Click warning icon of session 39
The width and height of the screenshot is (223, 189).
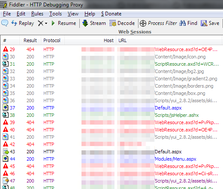(6, 122)
